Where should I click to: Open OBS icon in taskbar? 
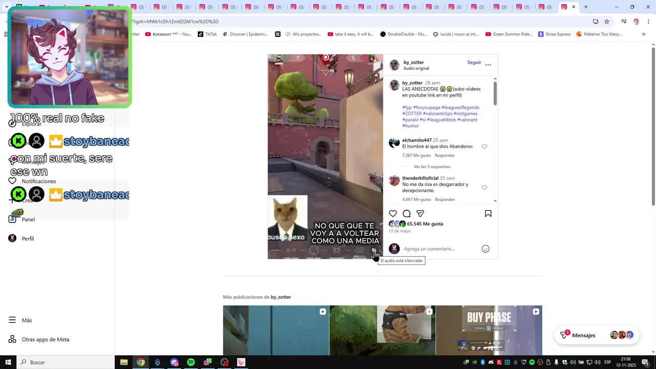click(x=224, y=362)
